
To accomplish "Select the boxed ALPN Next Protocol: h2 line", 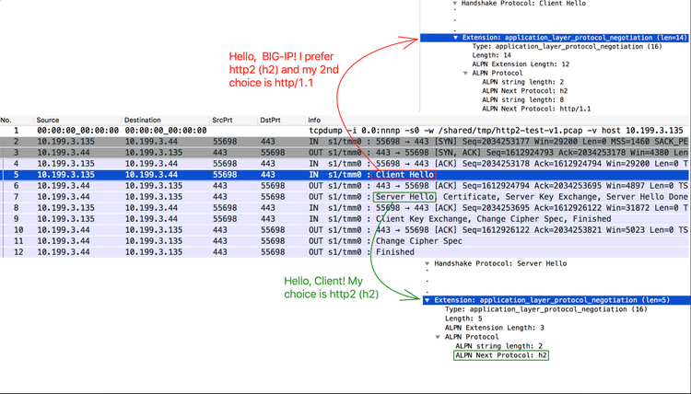I will point(501,354).
